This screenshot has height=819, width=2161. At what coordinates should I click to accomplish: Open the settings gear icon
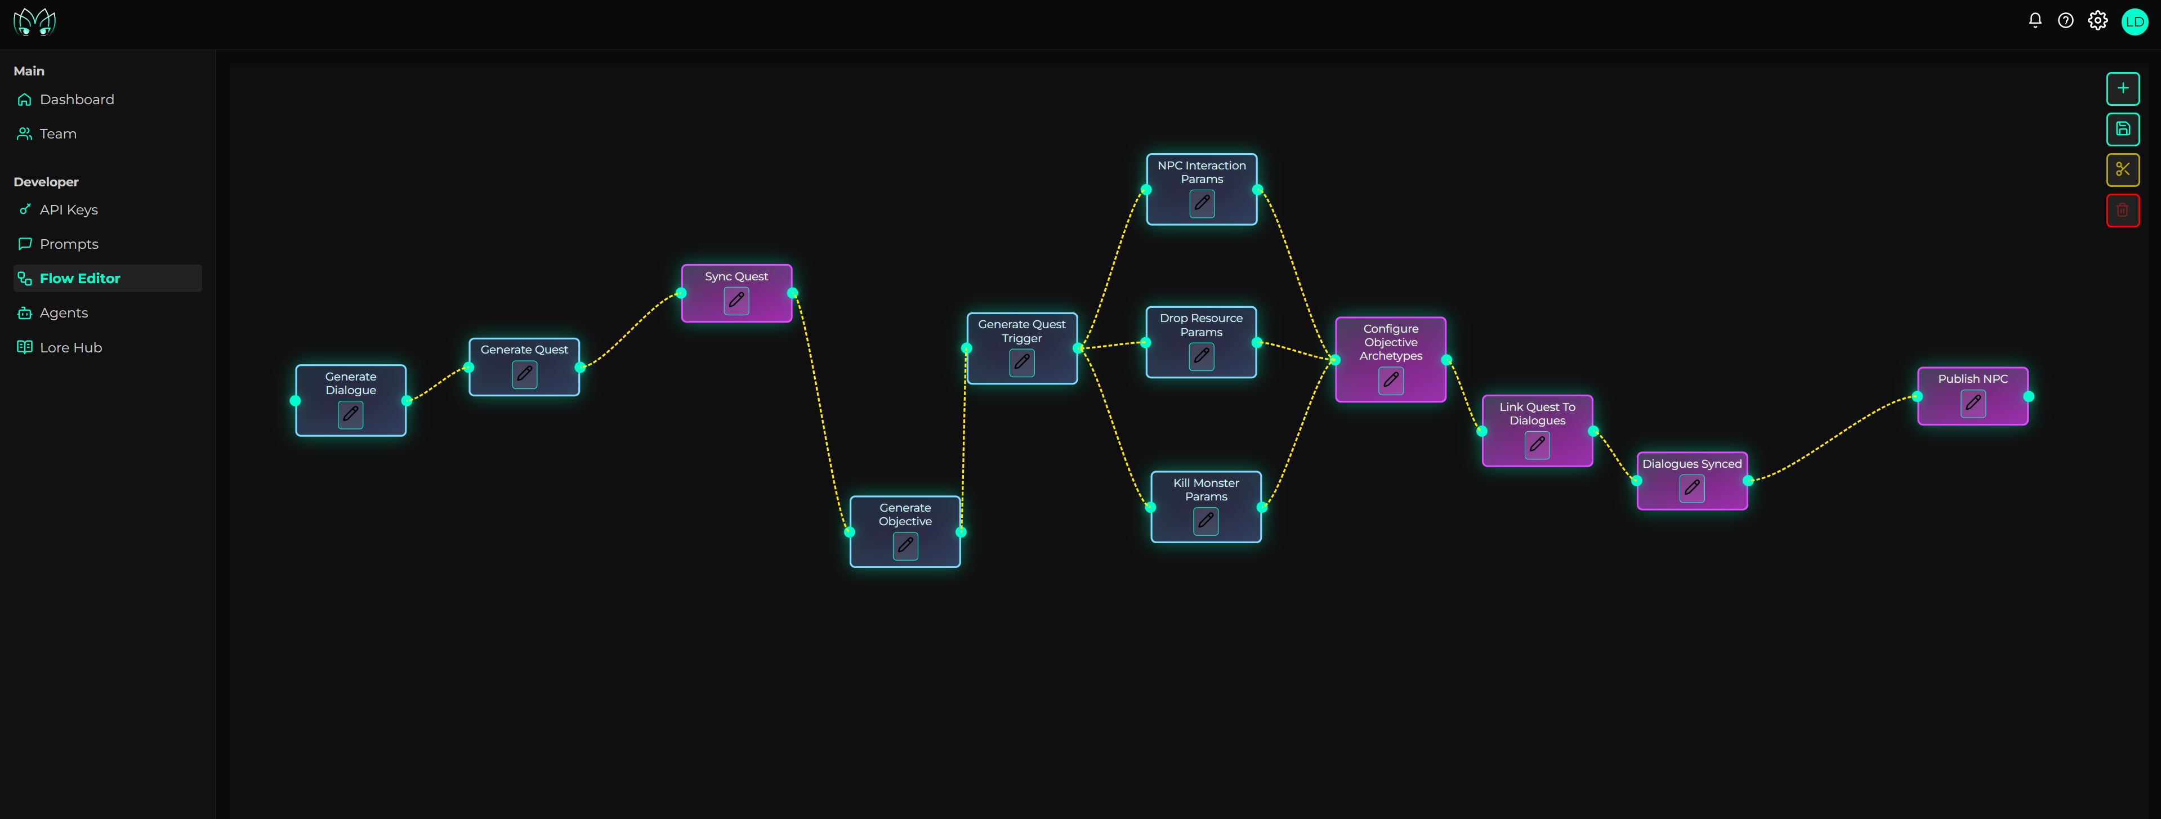point(2097,20)
